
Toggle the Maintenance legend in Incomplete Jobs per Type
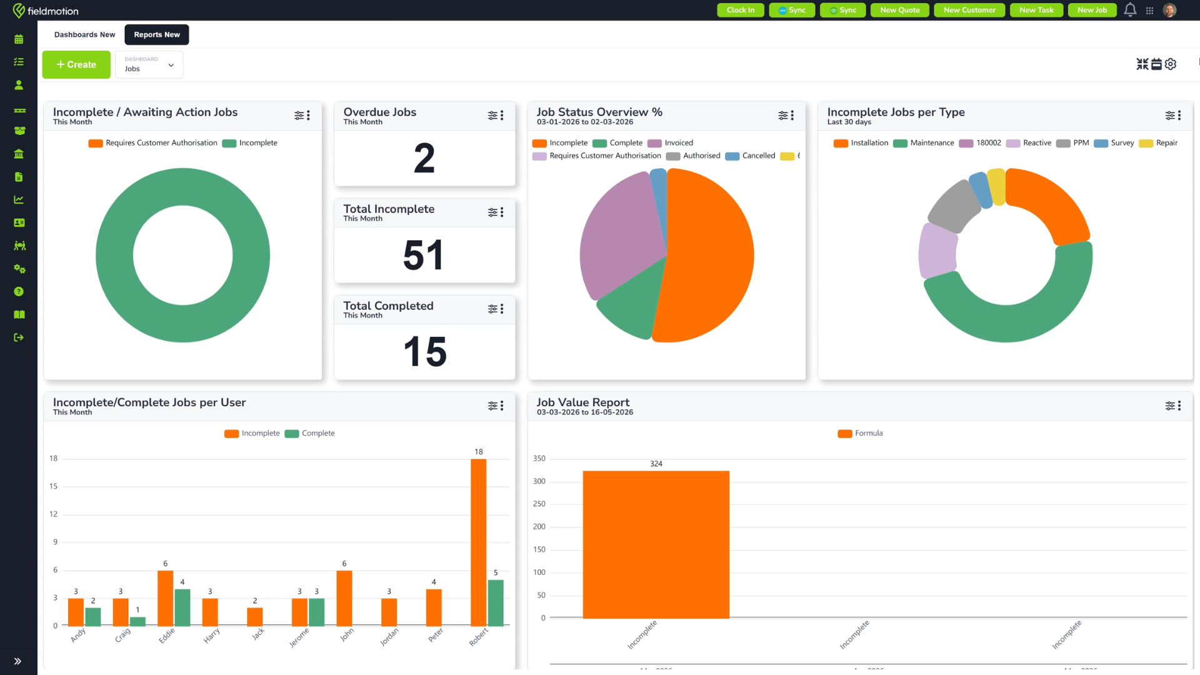[x=924, y=143]
